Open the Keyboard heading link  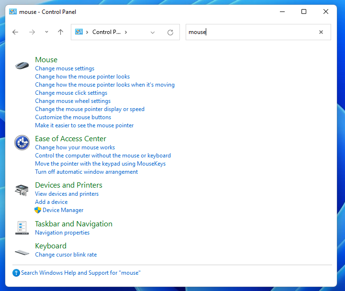point(51,246)
